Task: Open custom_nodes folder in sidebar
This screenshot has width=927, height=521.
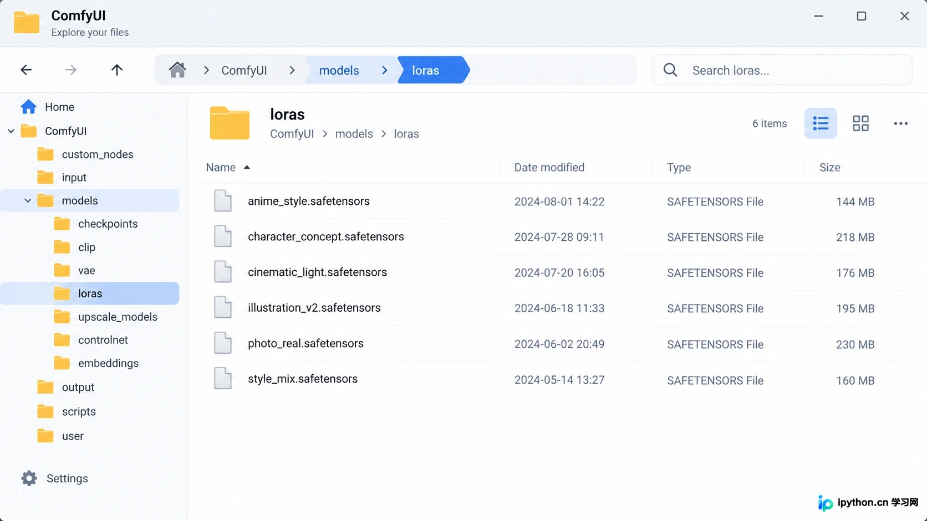Action: point(98,154)
